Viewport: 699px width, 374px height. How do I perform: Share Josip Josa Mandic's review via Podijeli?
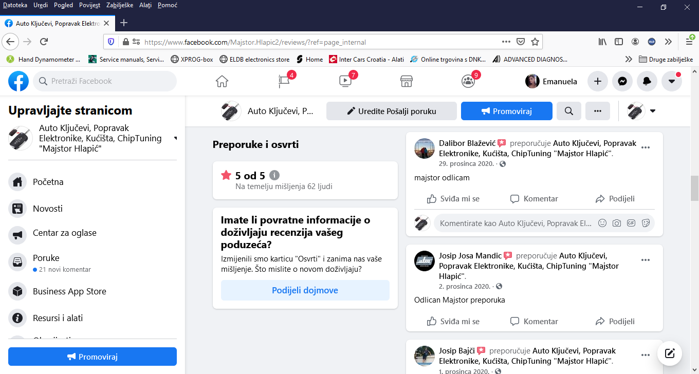click(615, 322)
